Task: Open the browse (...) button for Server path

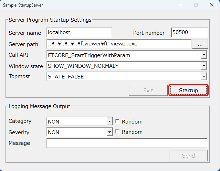Action: (x=200, y=44)
